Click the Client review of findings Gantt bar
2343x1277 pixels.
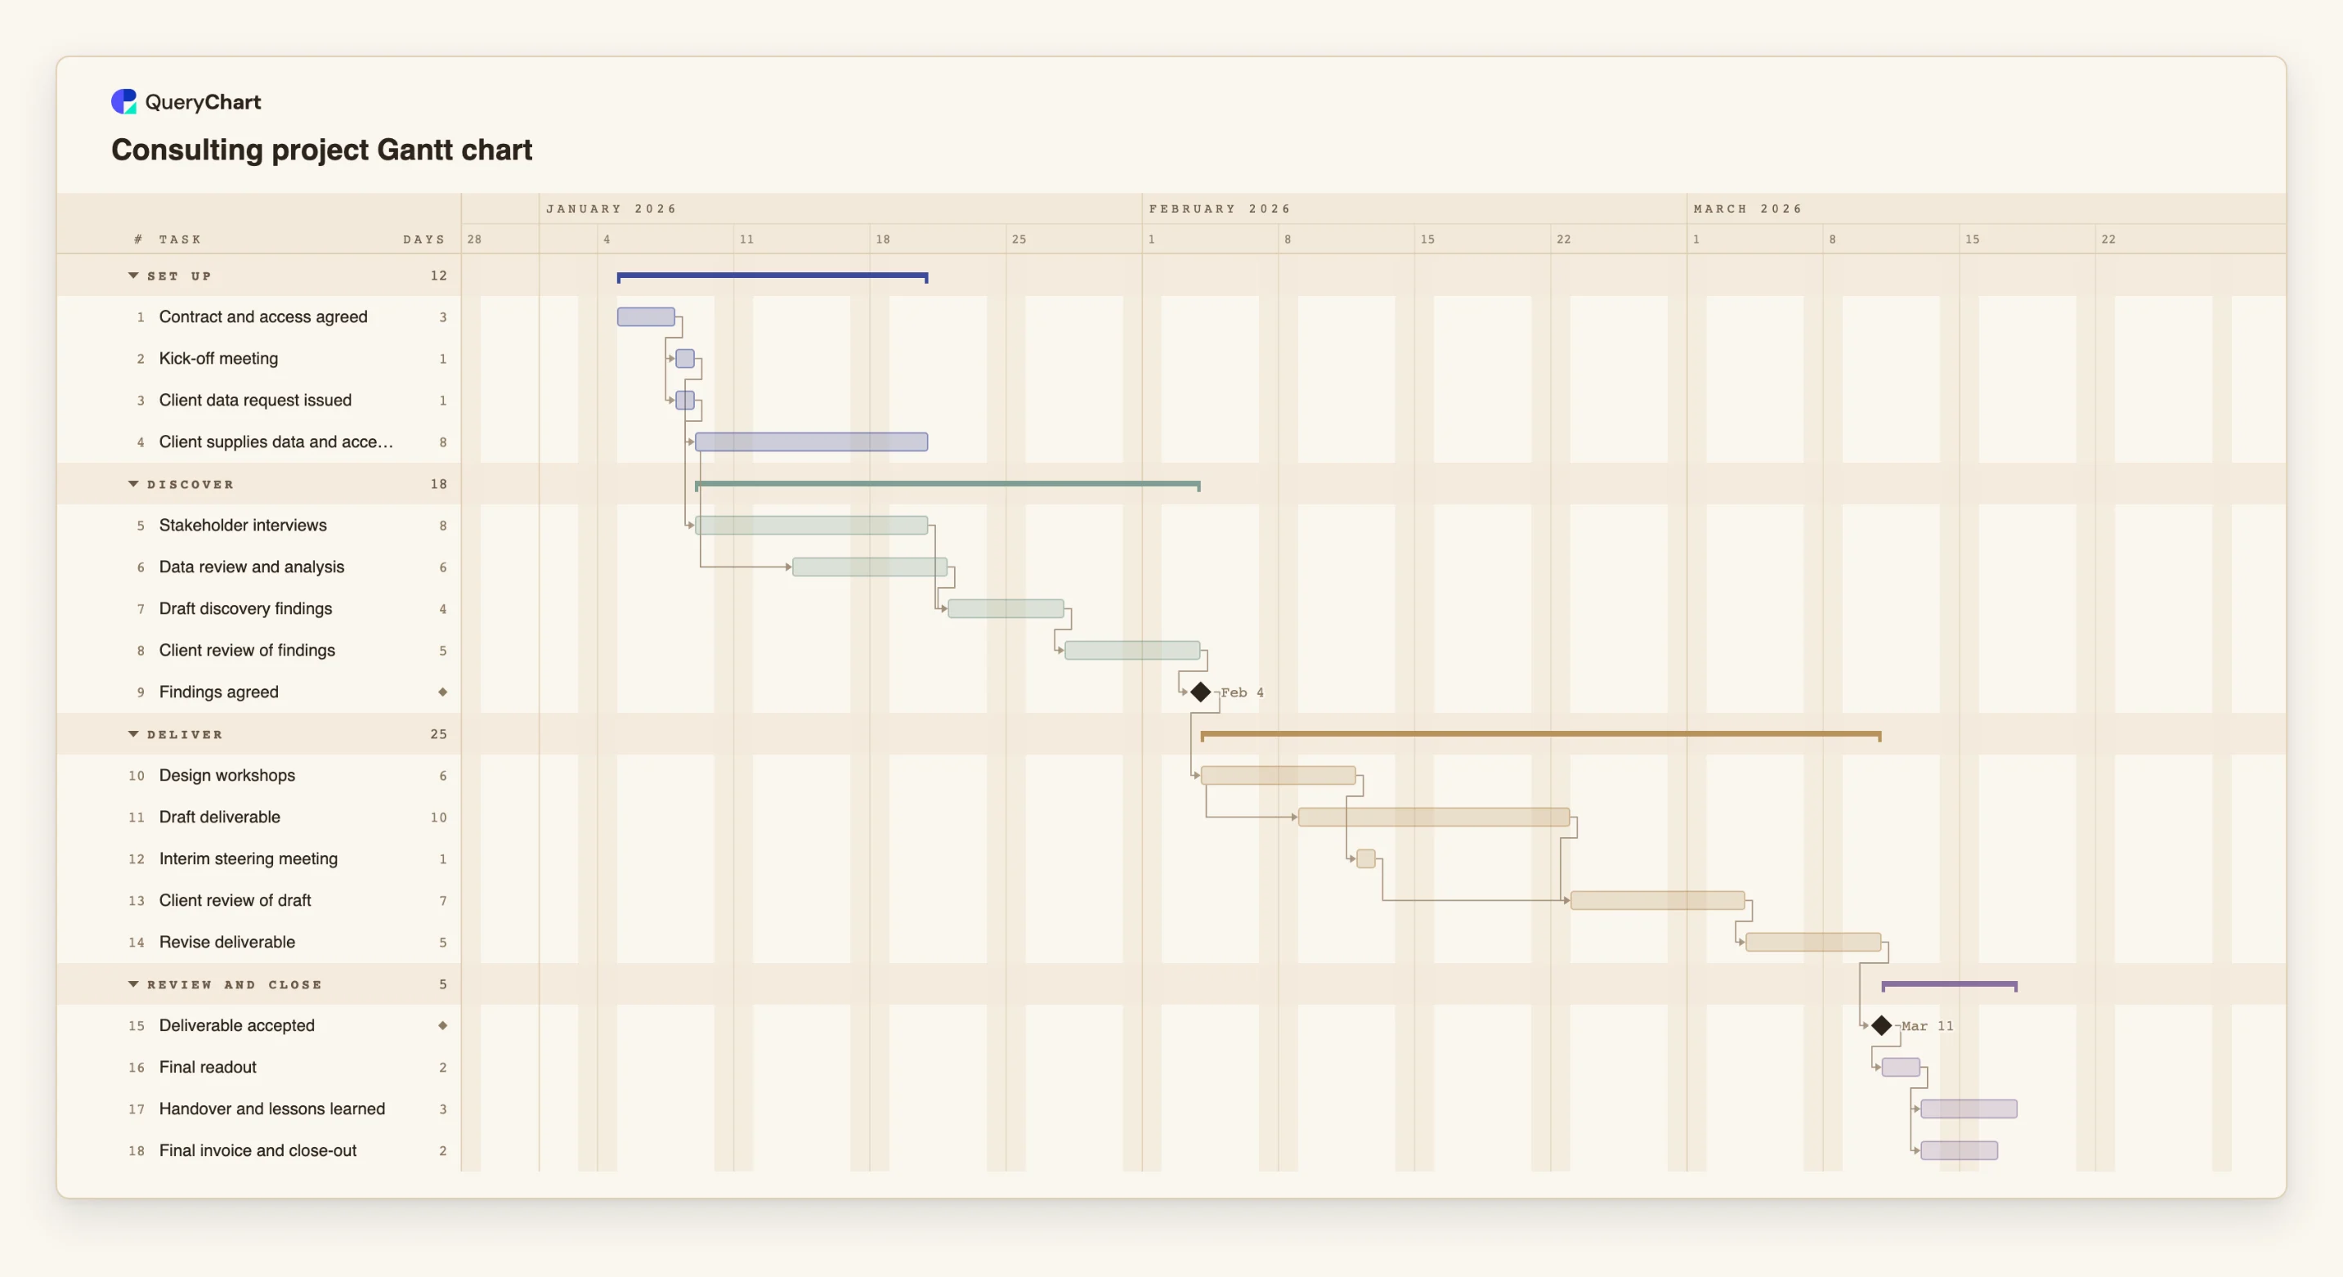1132,650
